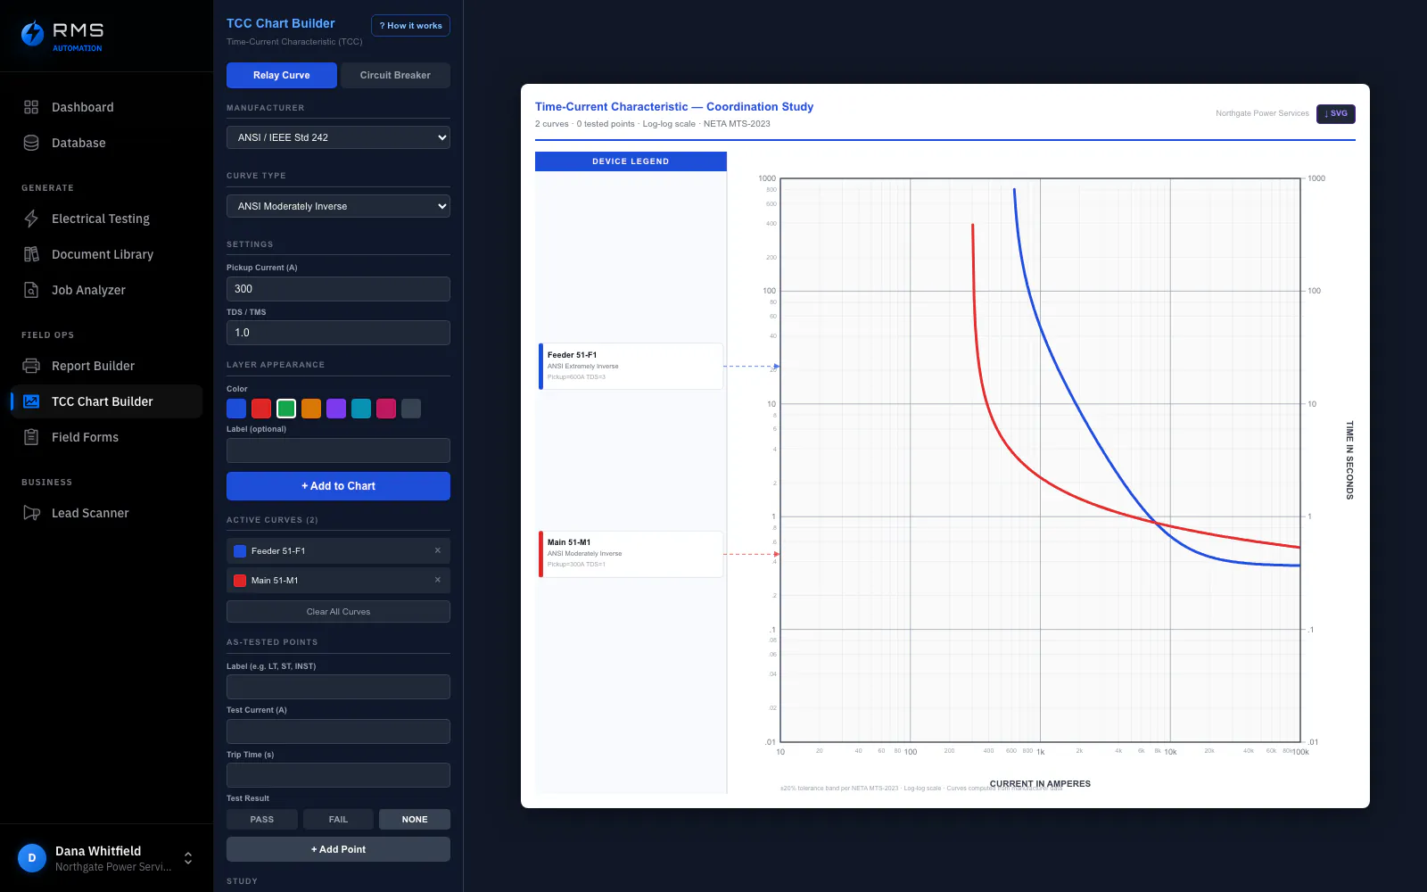Focus the TDS / TMS field
The image size is (1427, 892).
tap(338, 333)
